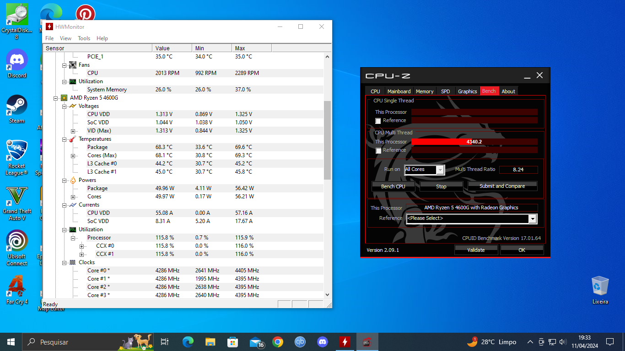625x351 pixels.
Task: Open CrystalDiskInfo 8 desktop shortcut
Action: pyautogui.click(x=17, y=21)
